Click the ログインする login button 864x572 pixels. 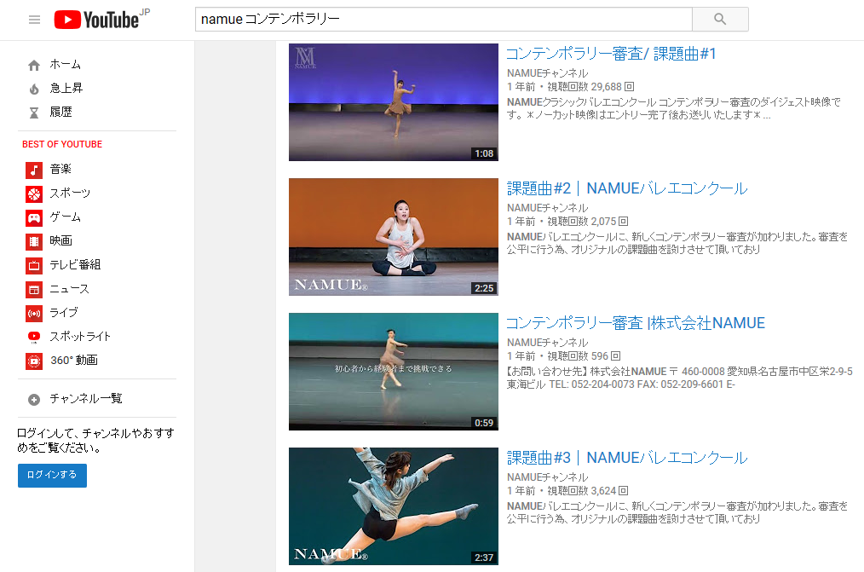tap(52, 475)
